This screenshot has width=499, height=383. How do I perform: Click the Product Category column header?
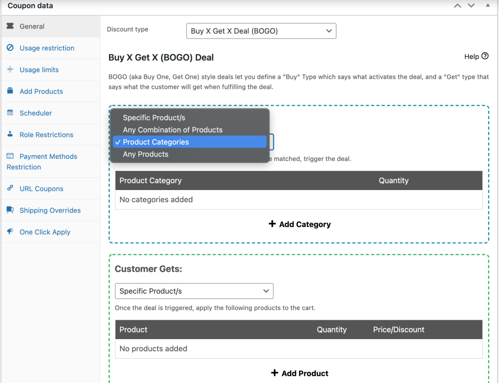pos(151,180)
